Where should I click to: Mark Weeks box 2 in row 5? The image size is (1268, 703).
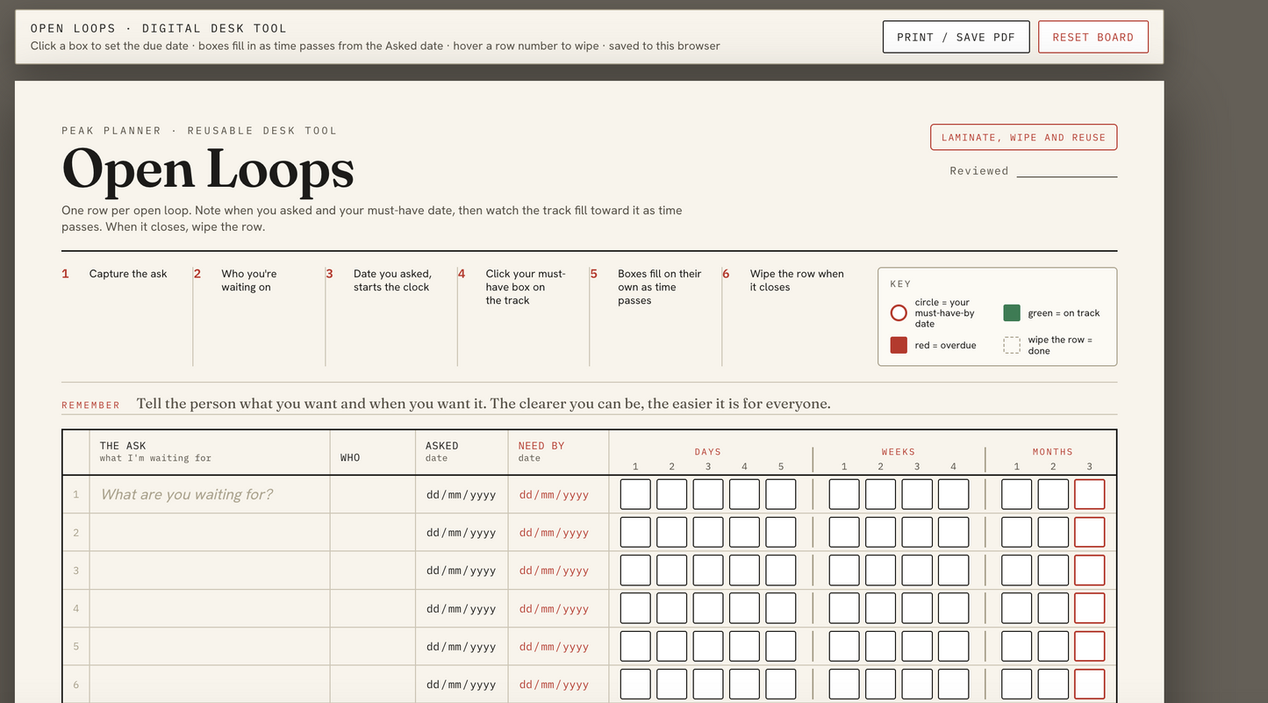880,646
